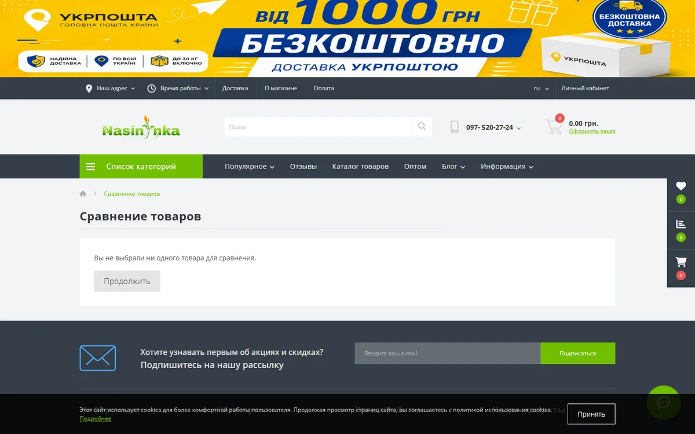The width and height of the screenshot is (695, 434).
Task: Click the envelope newsletter icon
Action: point(97,358)
